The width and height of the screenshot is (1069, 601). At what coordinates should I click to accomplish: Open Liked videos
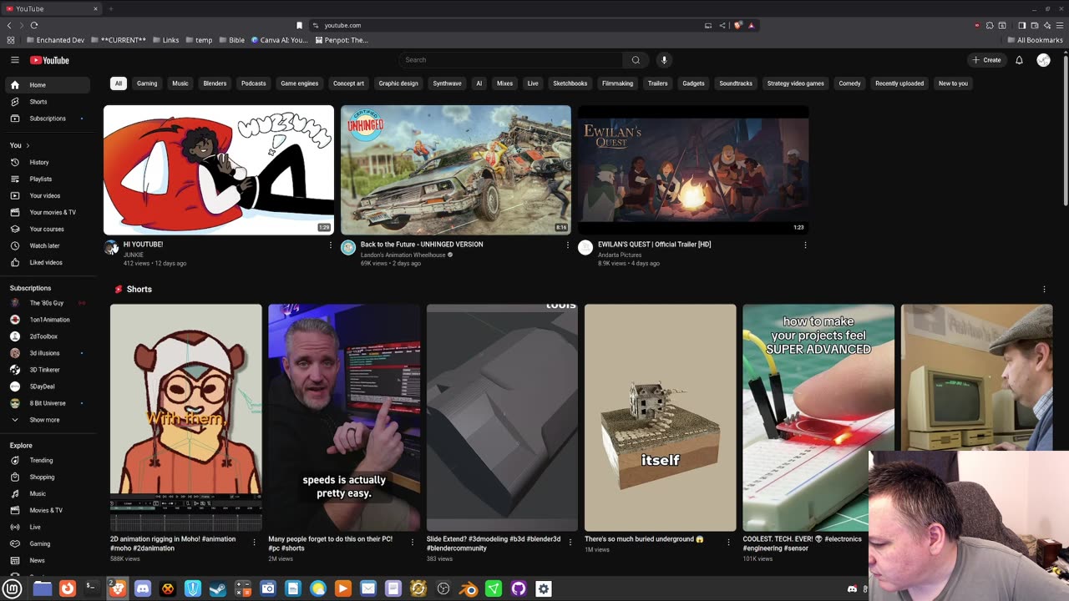coord(46,262)
